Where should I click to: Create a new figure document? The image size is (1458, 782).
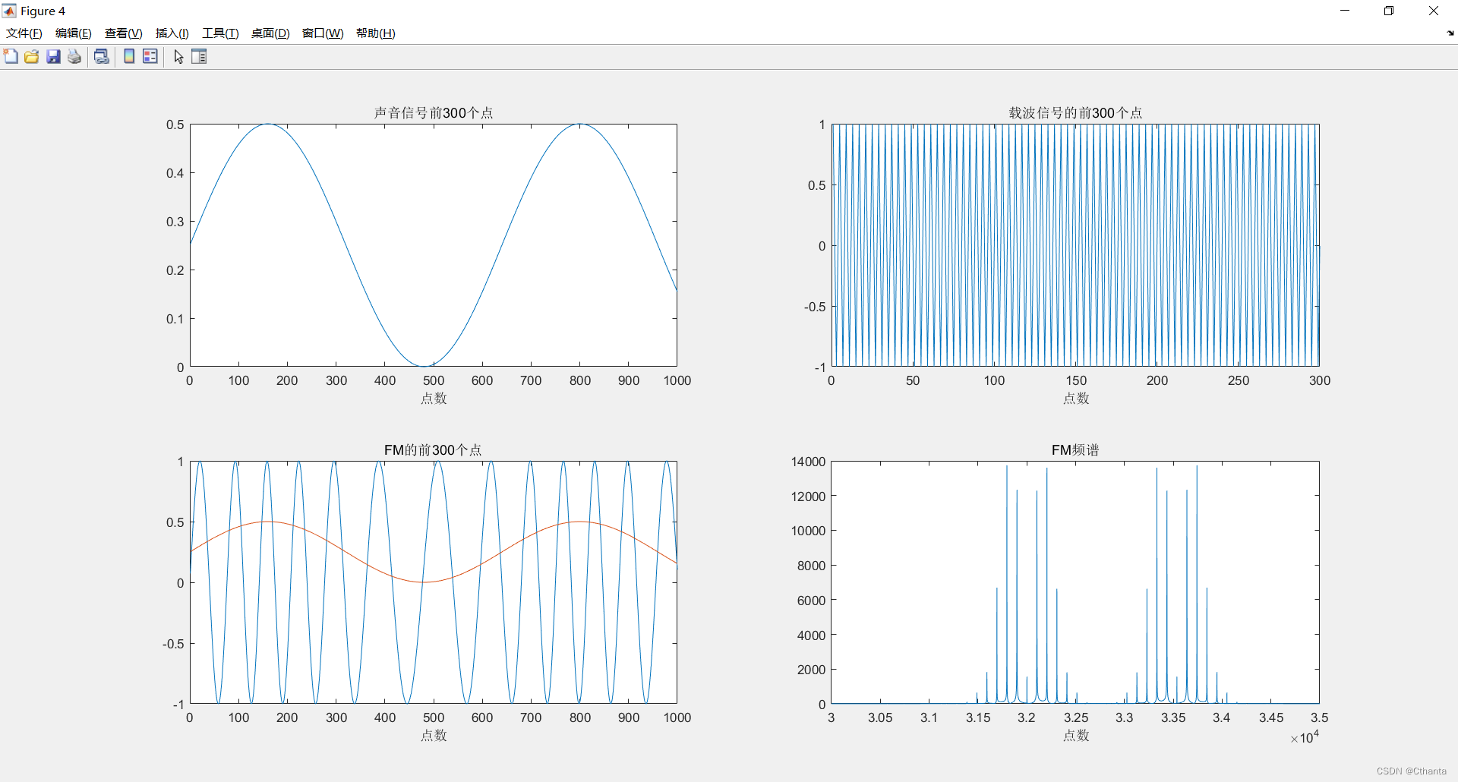11,56
